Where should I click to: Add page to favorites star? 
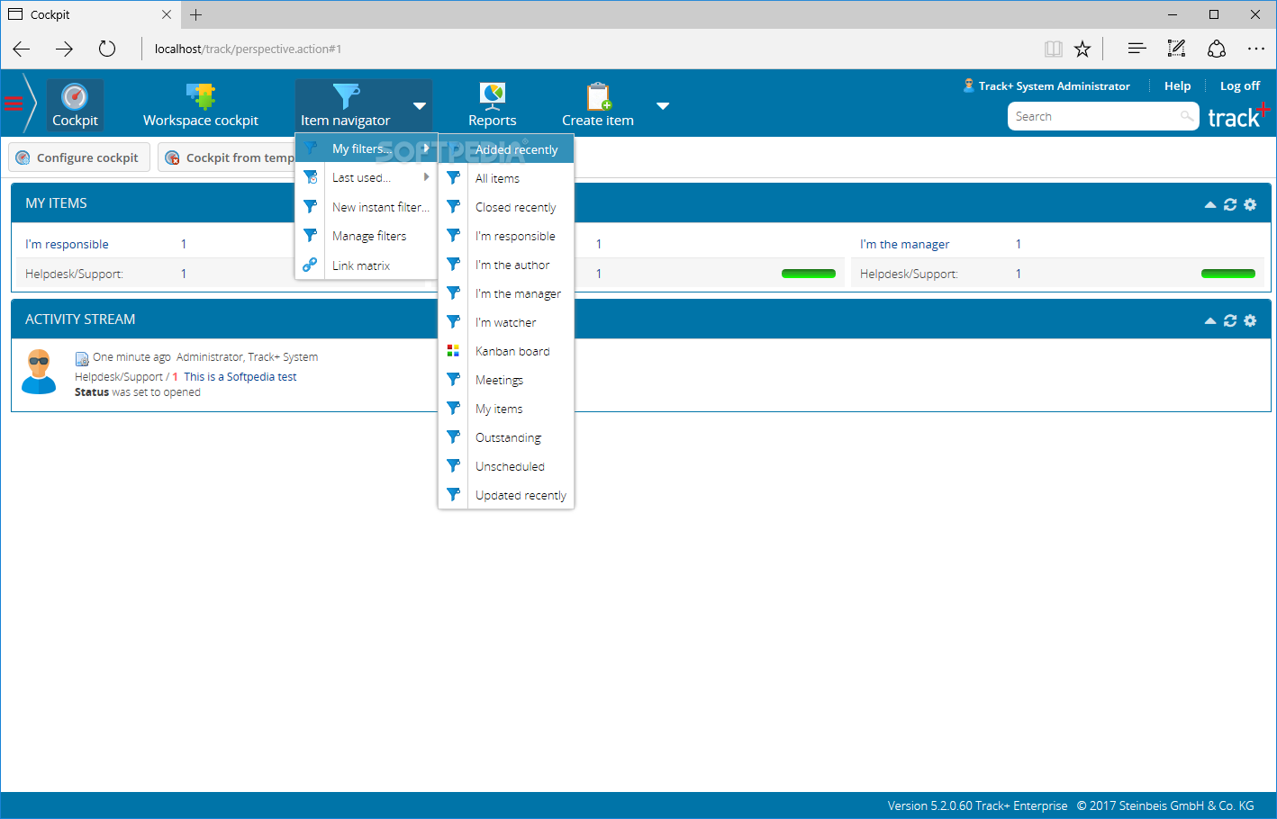coord(1082,49)
